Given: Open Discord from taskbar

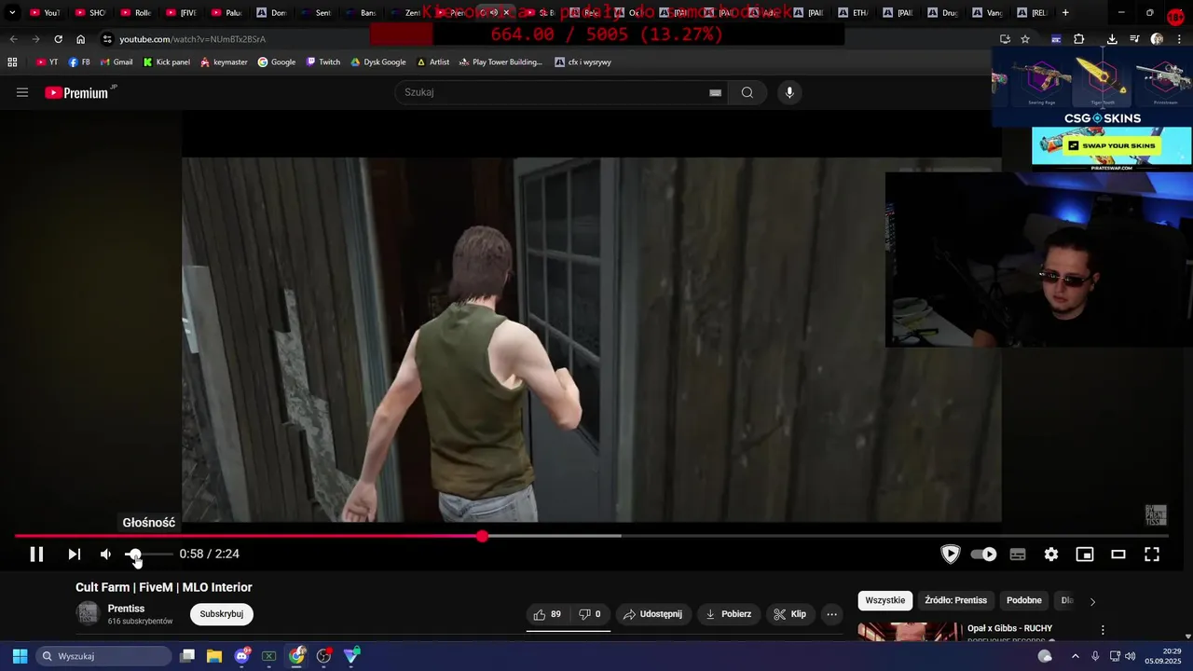Looking at the screenshot, I should coord(242,656).
